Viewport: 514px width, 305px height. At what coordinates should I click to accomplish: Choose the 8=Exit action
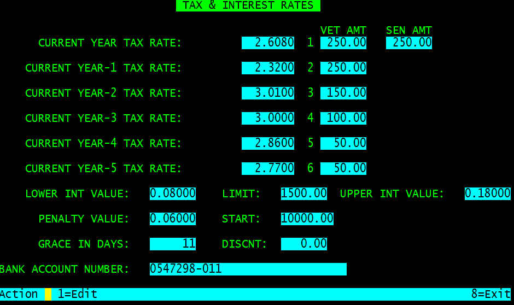(x=490, y=294)
